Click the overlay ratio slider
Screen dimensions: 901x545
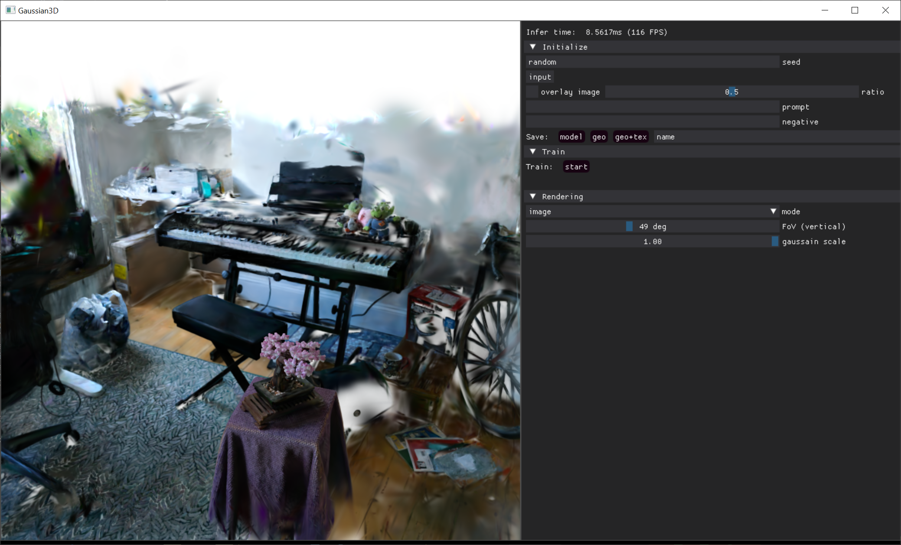pyautogui.click(x=731, y=92)
